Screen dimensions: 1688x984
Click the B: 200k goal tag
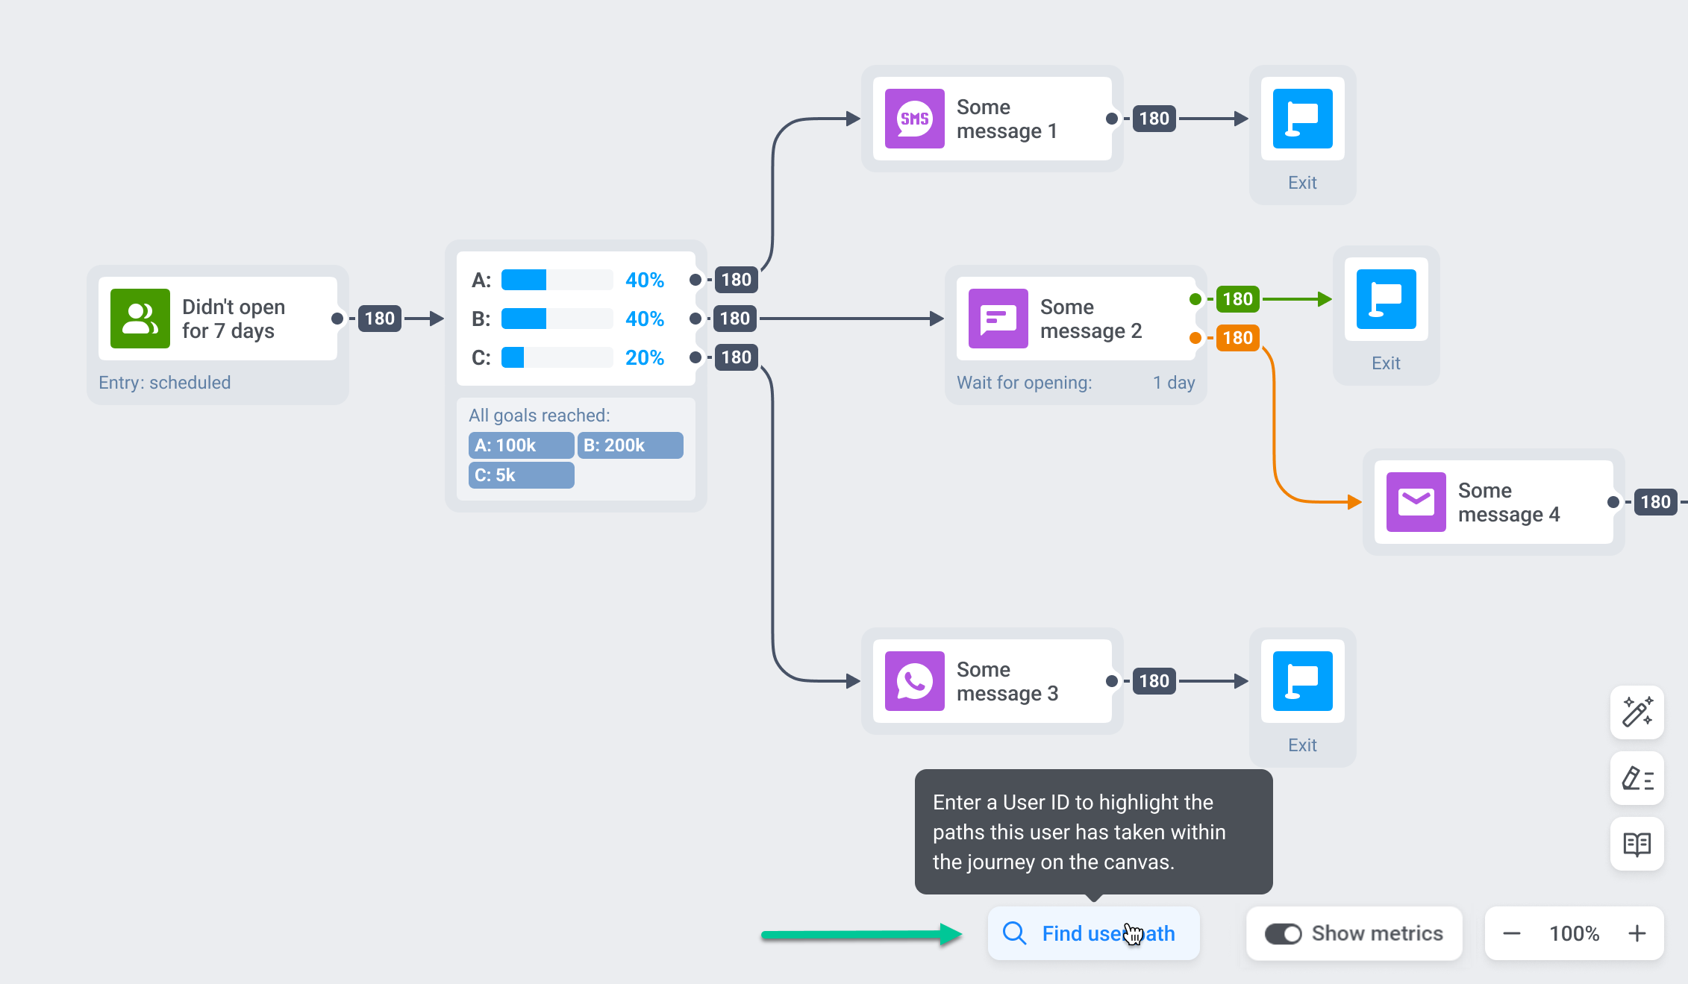[x=630, y=445]
